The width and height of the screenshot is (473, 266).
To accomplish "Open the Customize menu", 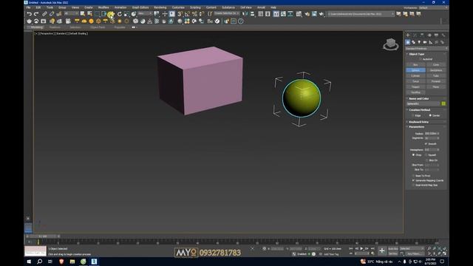I will 178,7.
